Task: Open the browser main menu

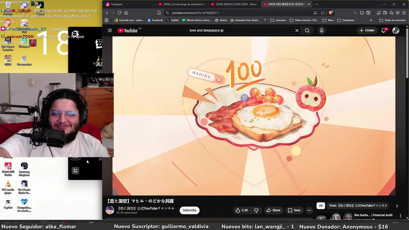Action: tap(404, 13)
